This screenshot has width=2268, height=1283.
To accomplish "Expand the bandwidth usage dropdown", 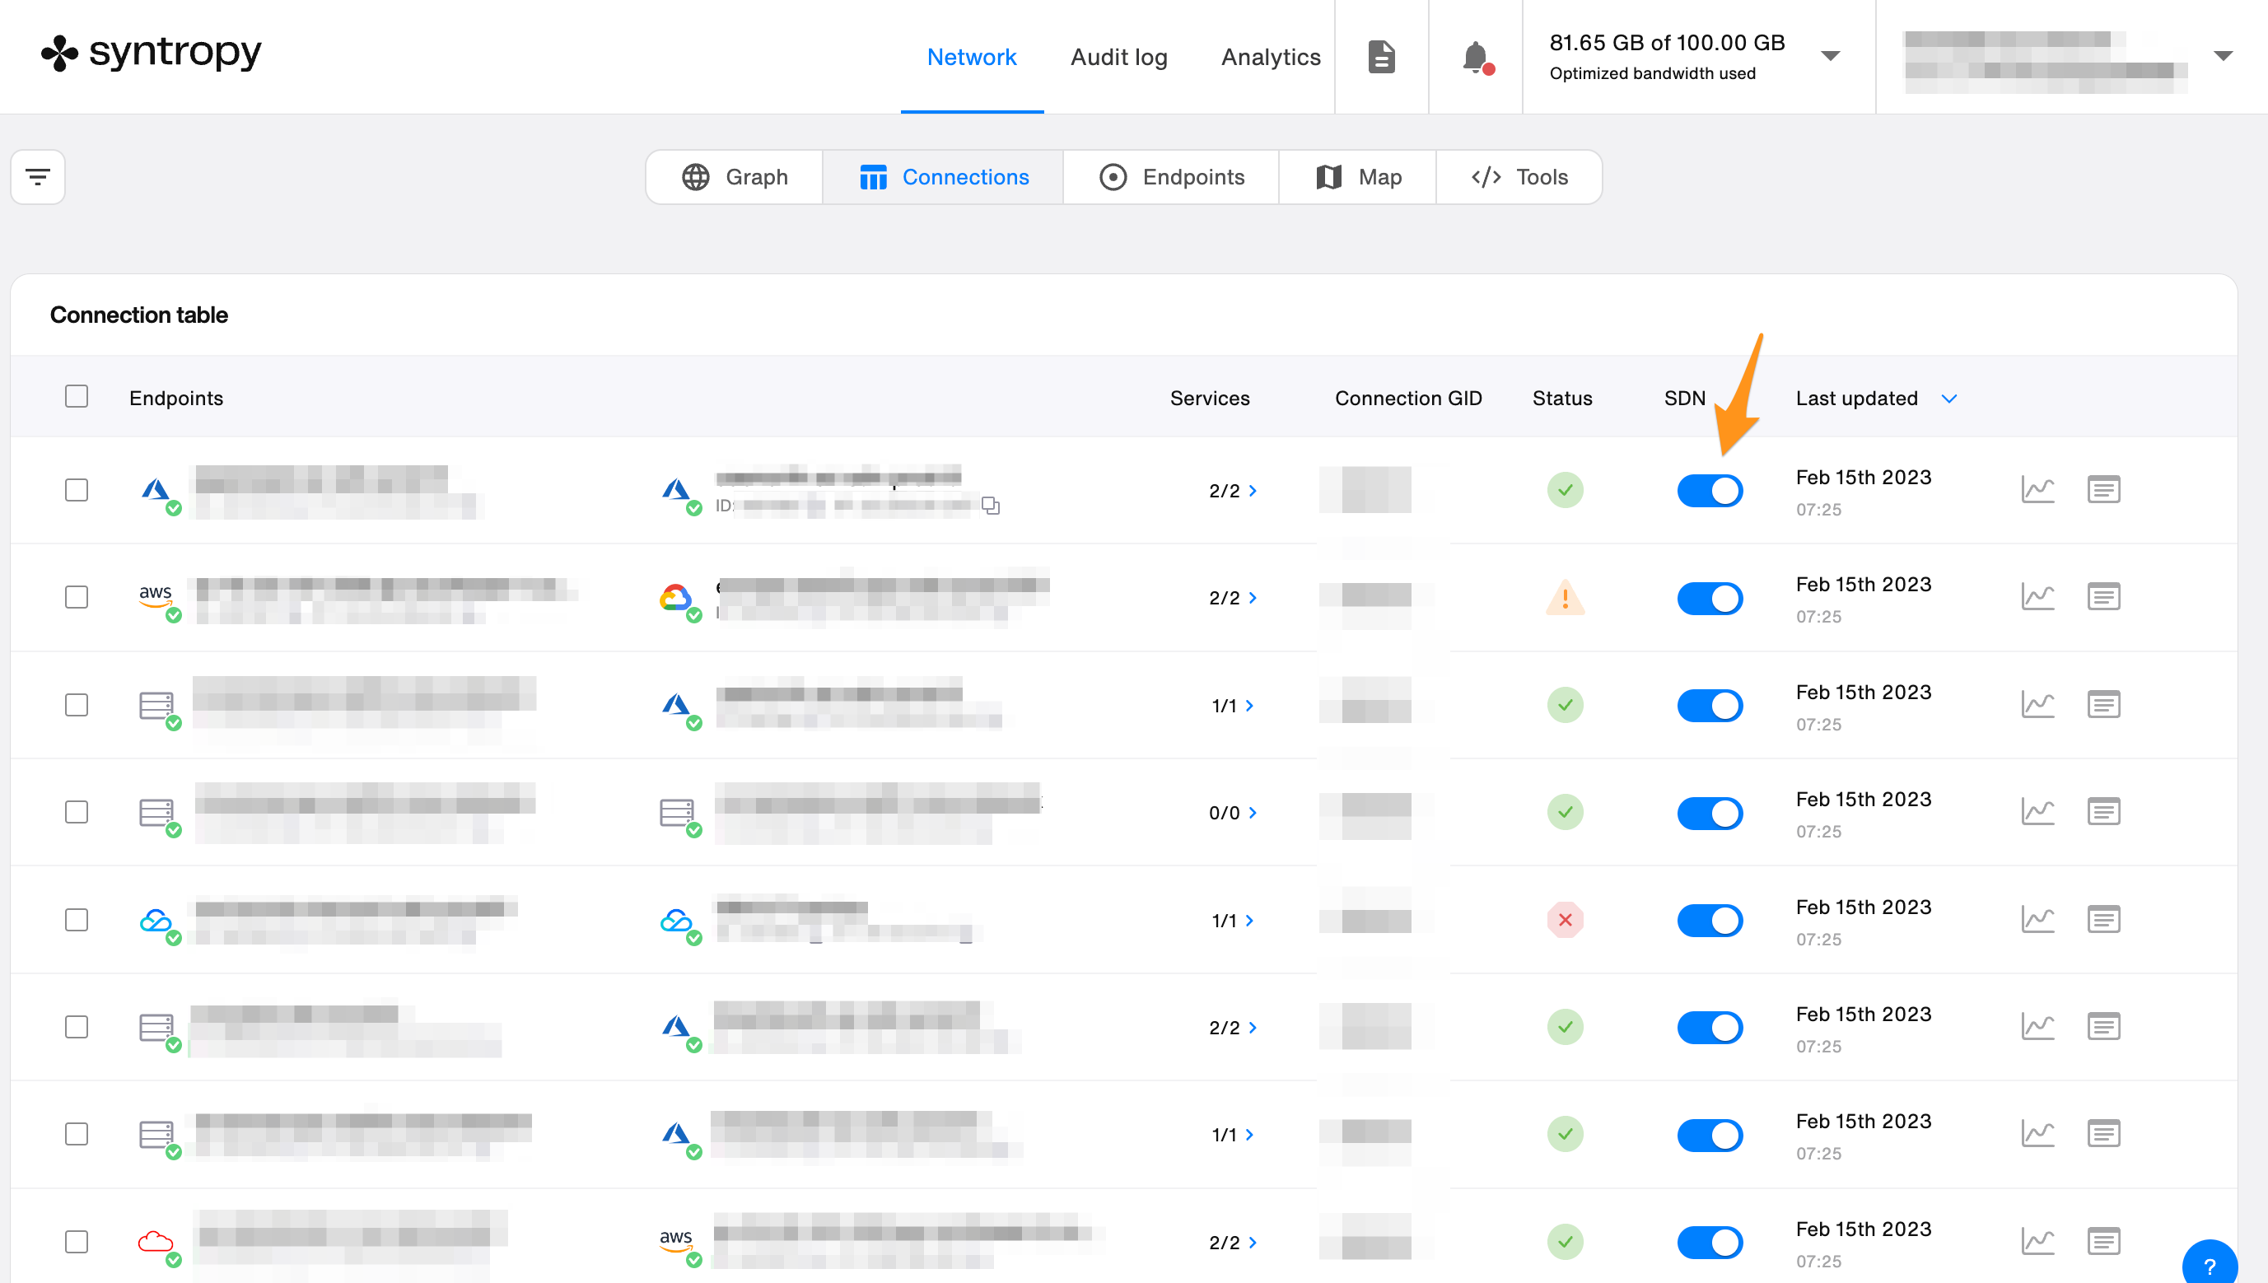I will 1830,56.
